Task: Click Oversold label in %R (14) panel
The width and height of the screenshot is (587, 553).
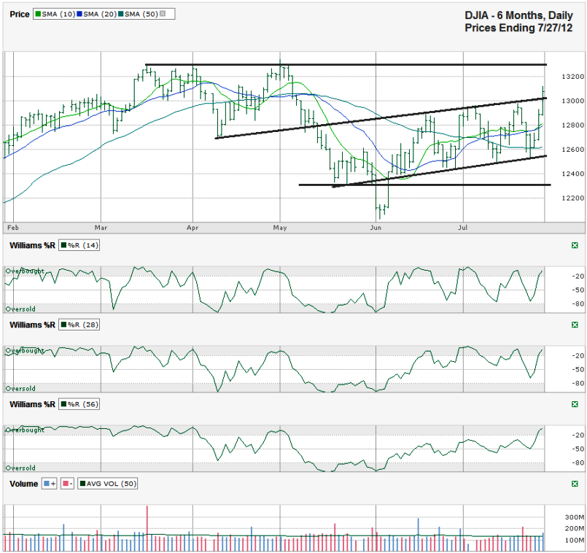Action: coord(20,309)
